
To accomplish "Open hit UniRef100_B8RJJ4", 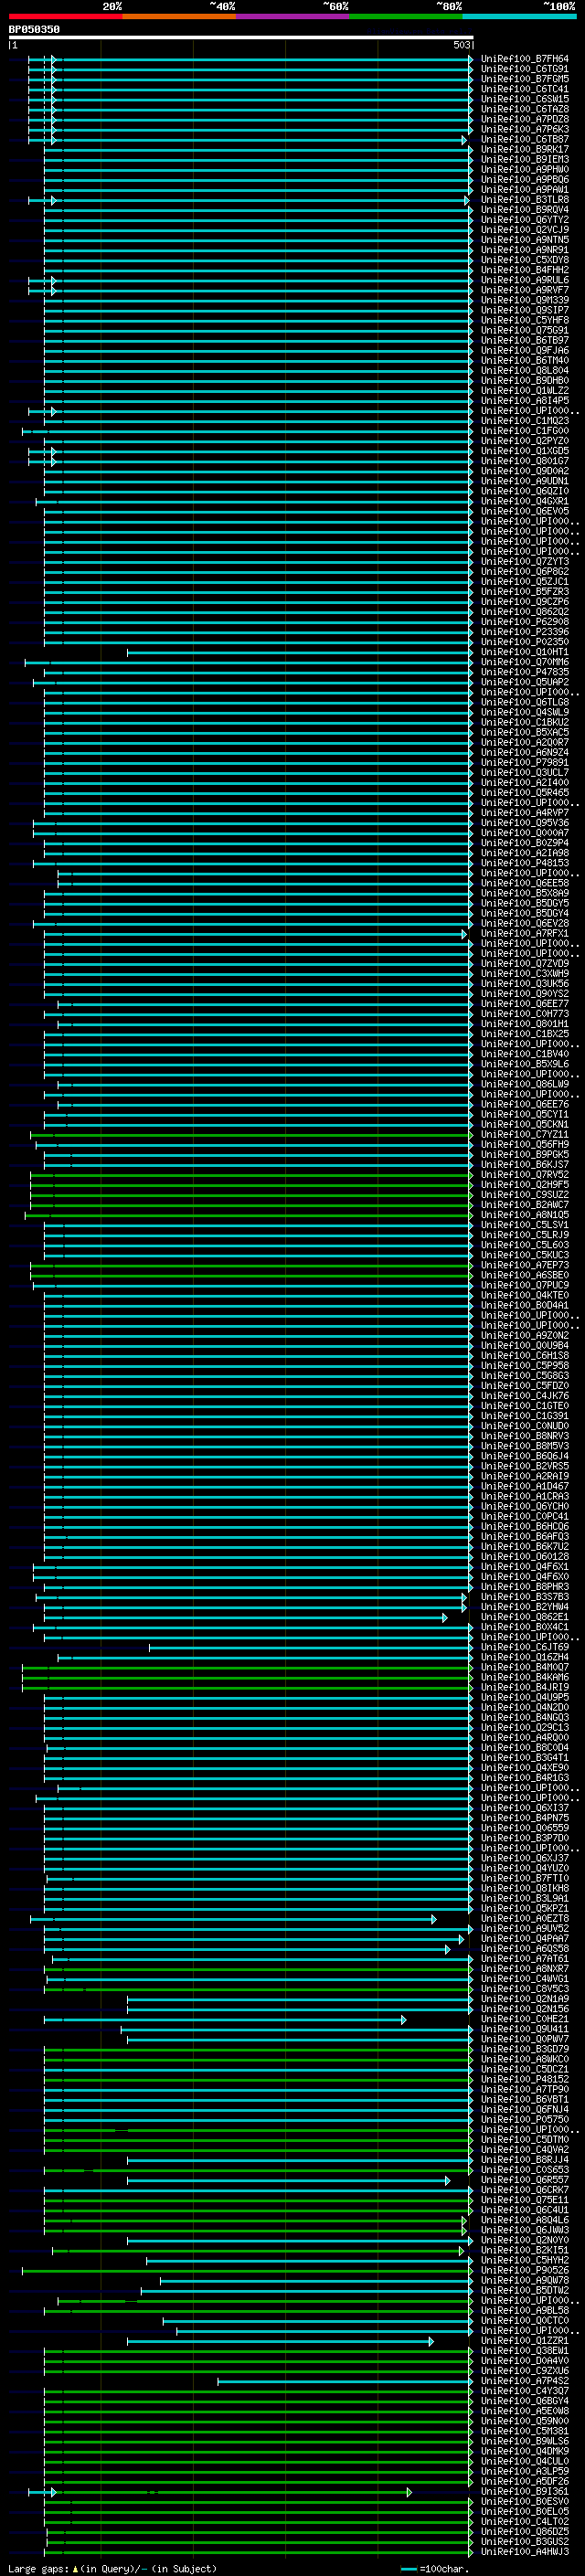I will point(524,2160).
